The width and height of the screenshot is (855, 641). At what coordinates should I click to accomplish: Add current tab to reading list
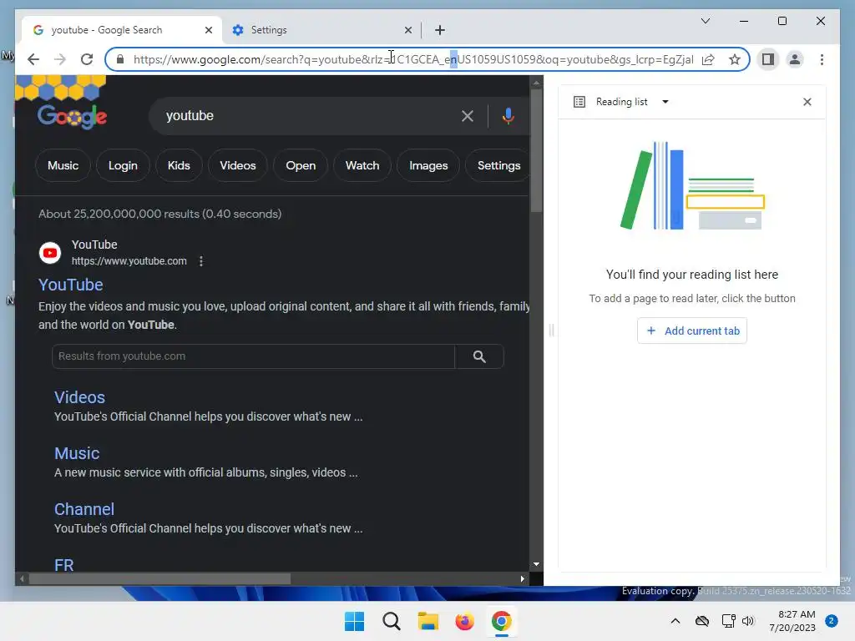(x=692, y=331)
